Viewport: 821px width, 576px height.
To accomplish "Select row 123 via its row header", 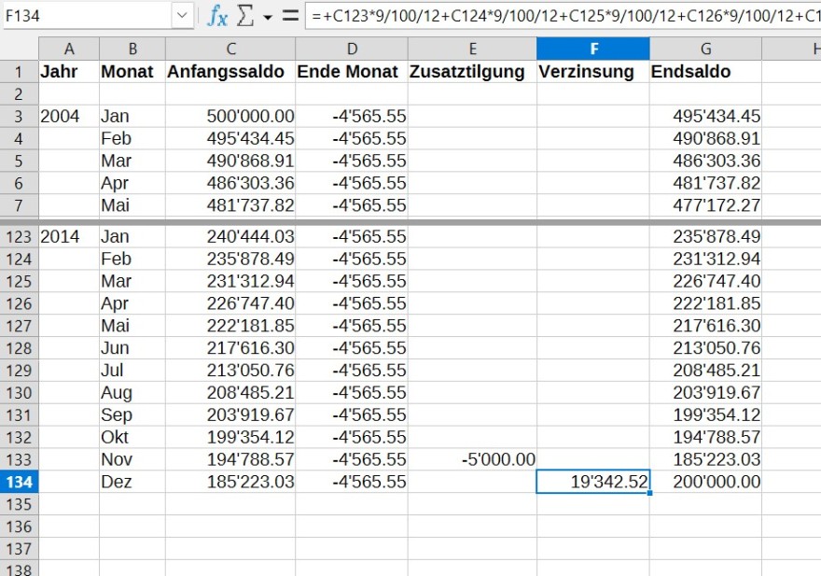I will point(19,236).
